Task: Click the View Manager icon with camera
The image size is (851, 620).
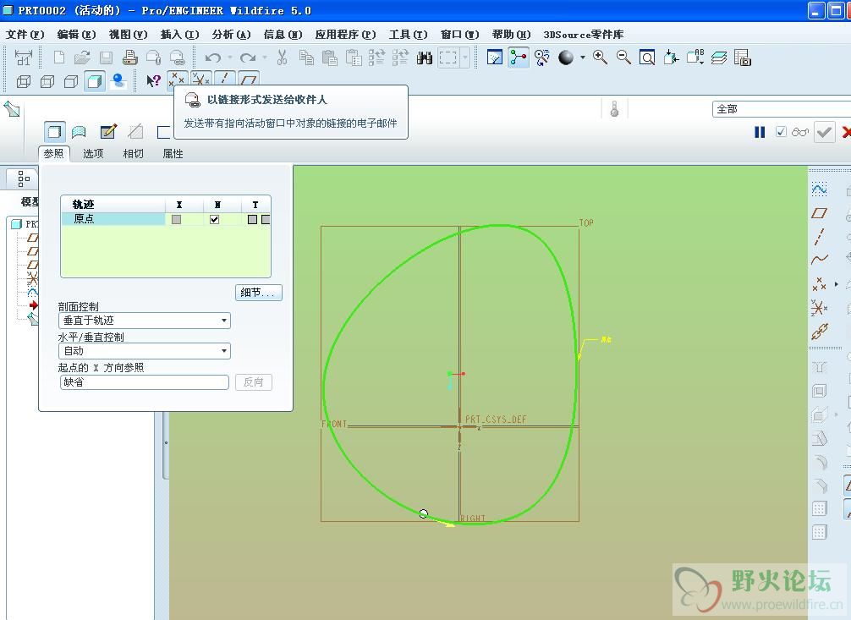Action: (x=743, y=57)
